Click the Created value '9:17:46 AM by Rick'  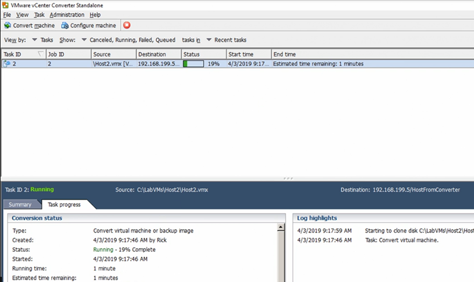[130, 240]
